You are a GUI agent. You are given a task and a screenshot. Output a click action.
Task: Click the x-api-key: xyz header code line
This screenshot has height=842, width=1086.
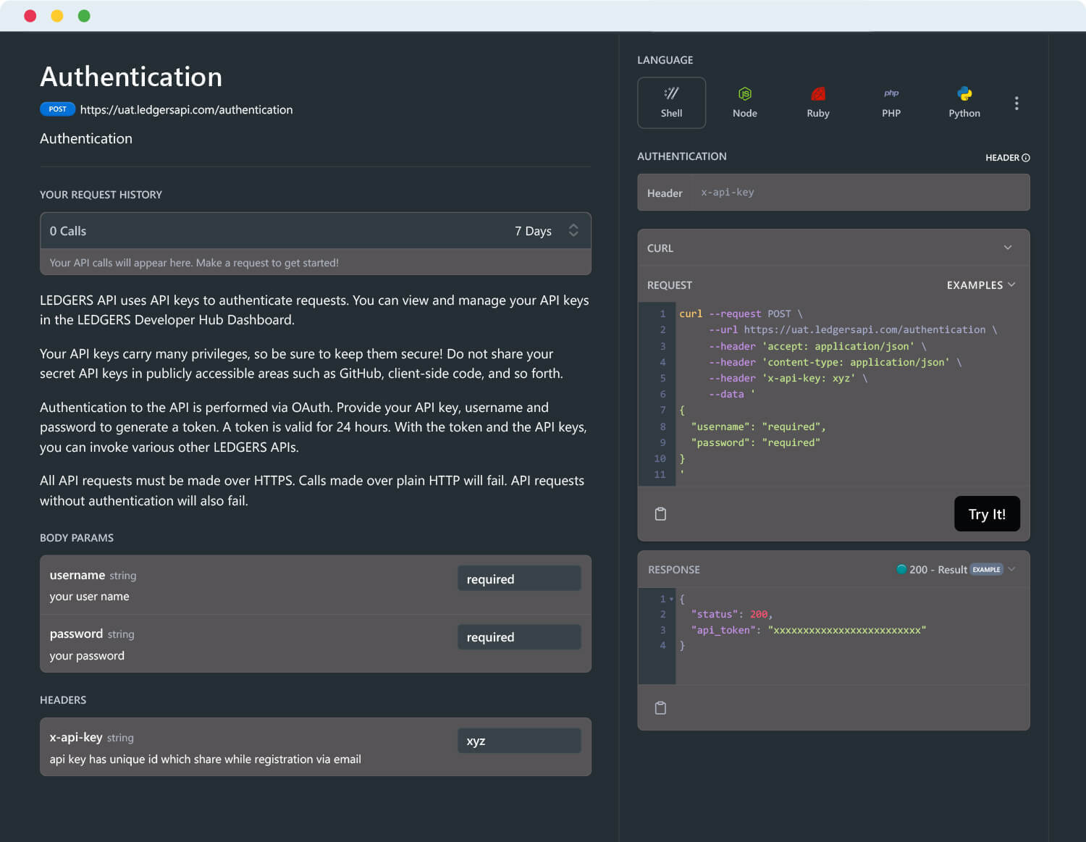coord(788,378)
